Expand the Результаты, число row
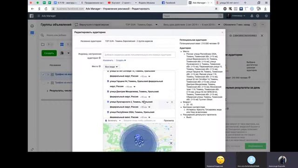Screen dimensions: 298x168 tap(47, 91)
